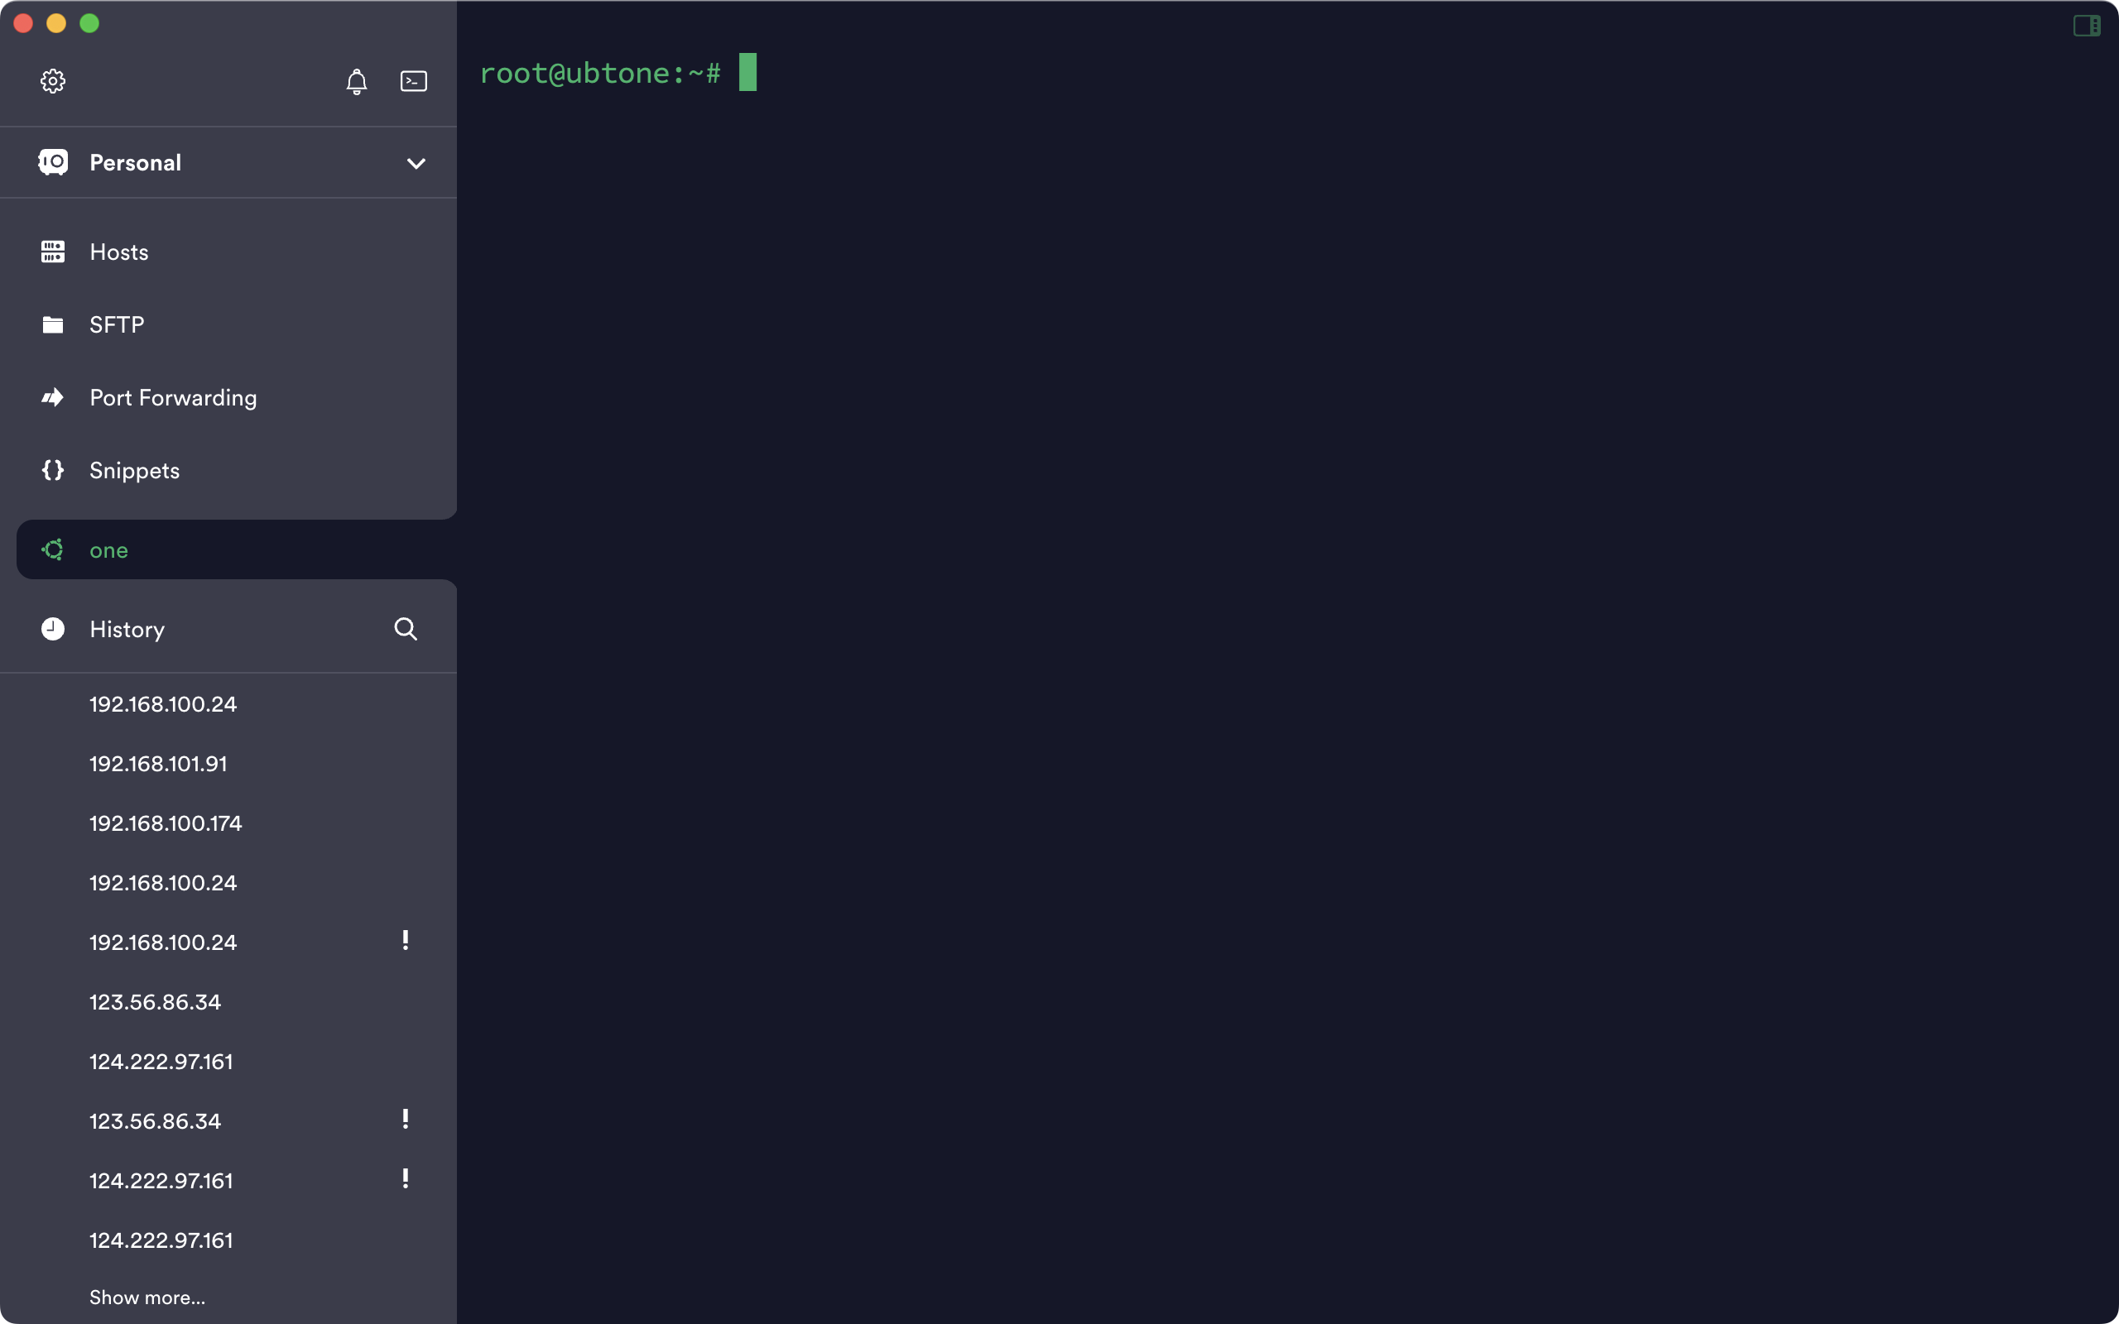Click the Personal vault icon
The image size is (2119, 1324).
coord(52,163)
